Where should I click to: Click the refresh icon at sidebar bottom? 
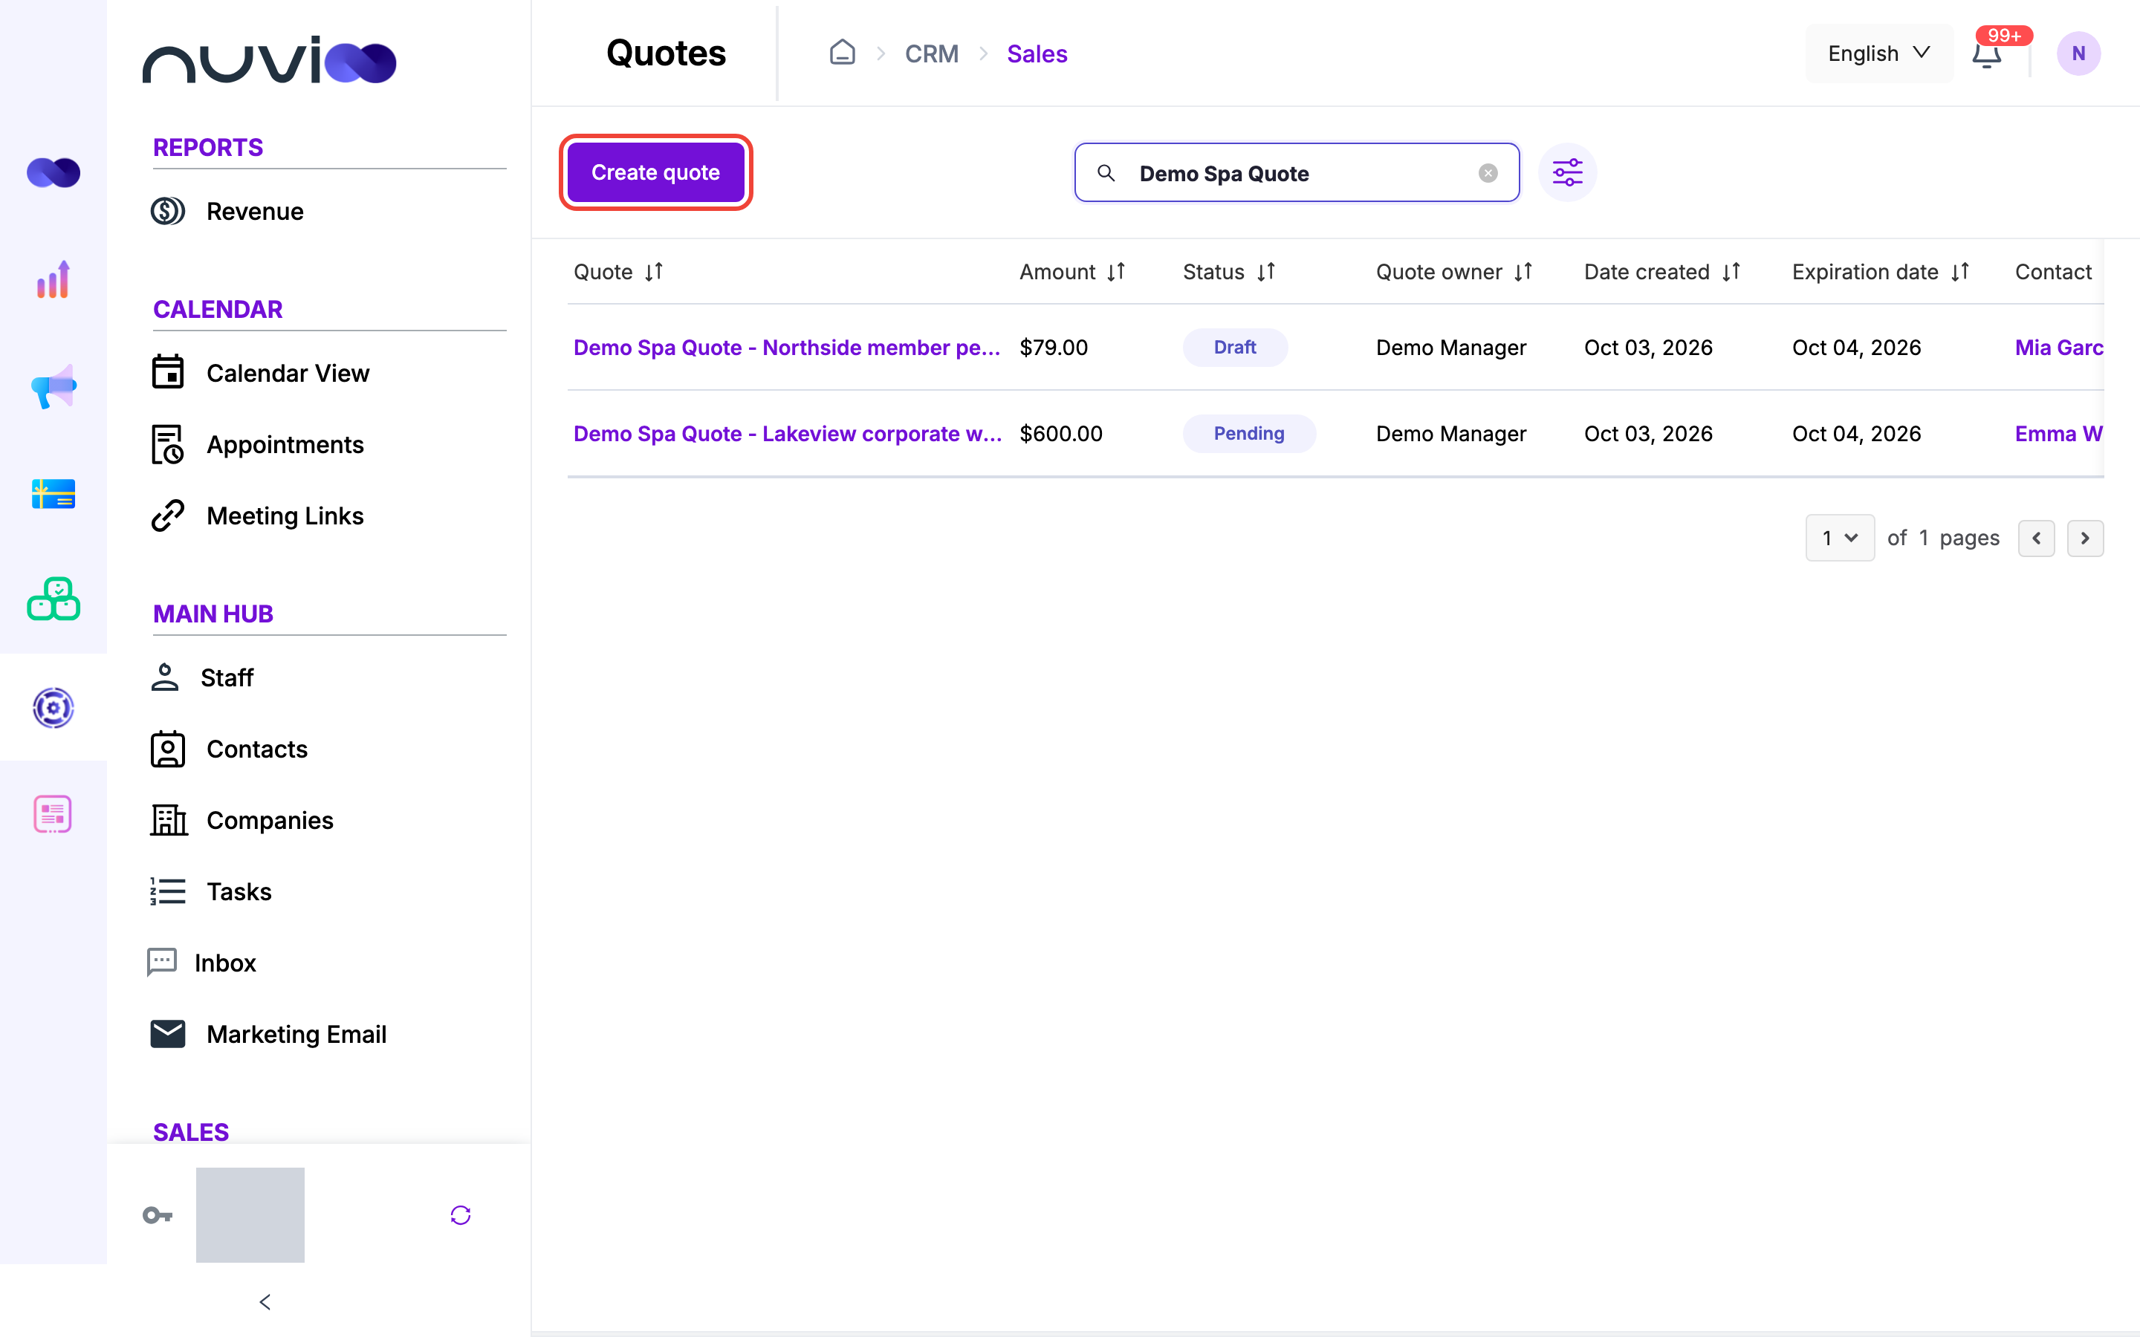pyautogui.click(x=460, y=1215)
